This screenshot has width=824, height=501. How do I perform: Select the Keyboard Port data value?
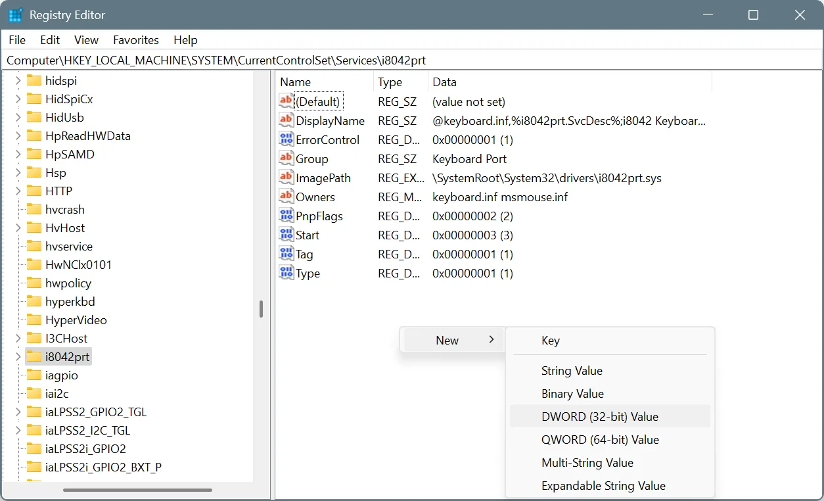point(469,158)
